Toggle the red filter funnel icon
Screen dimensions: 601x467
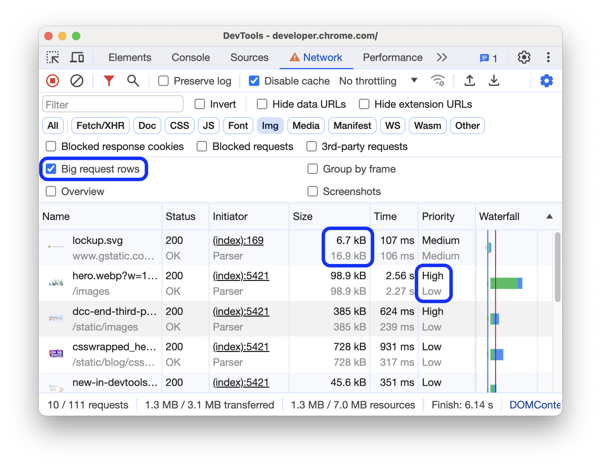109,81
